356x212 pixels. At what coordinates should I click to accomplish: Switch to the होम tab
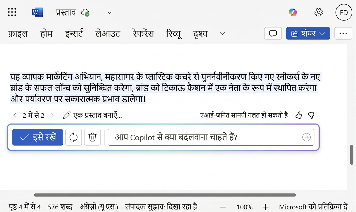(46, 34)
